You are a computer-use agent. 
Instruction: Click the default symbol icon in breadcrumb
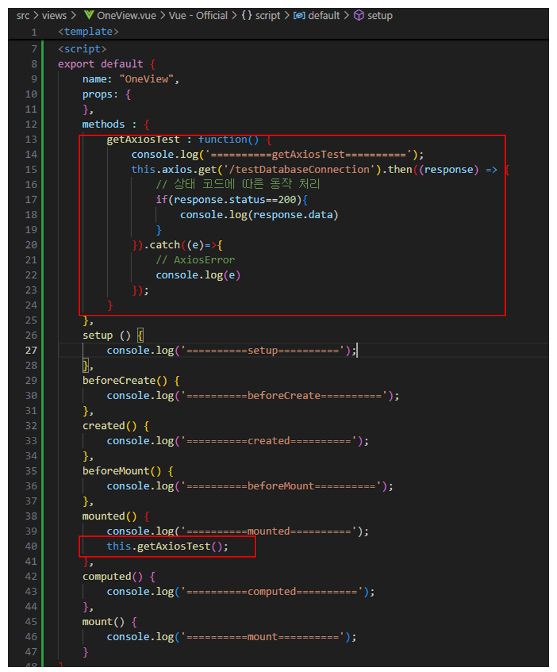(x=299, y=15)
